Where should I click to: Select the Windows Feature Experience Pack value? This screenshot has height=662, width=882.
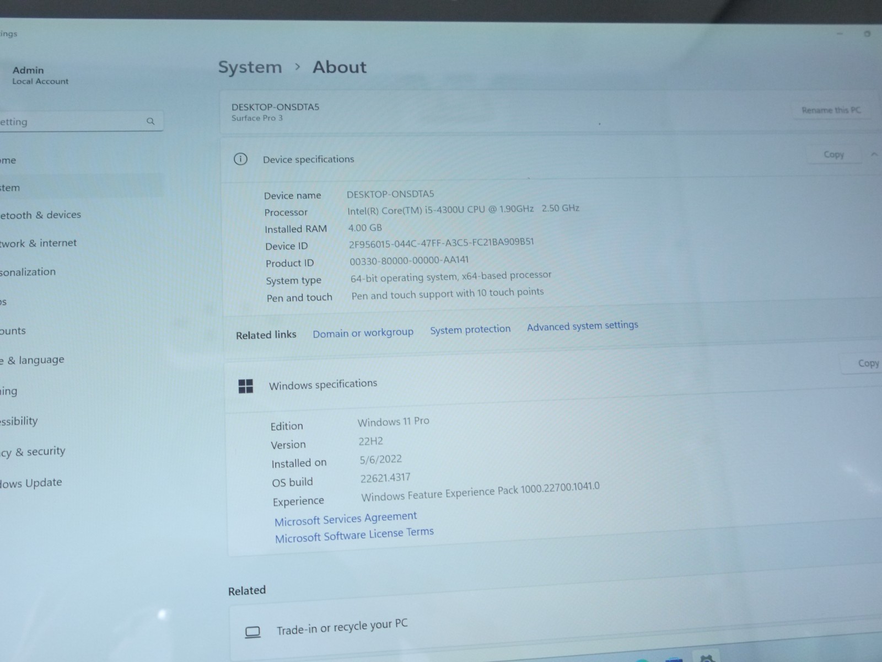[x=480, y=492]
